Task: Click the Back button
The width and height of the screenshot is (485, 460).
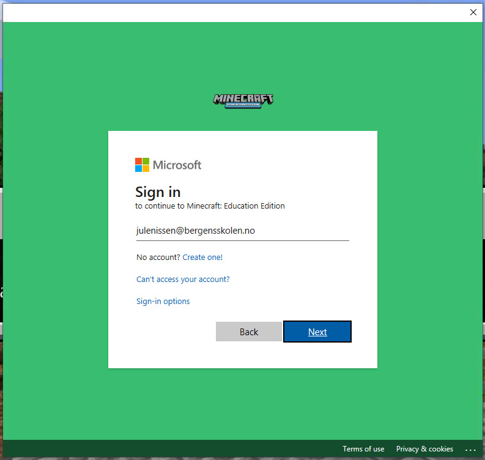Action: coord(249,332)
